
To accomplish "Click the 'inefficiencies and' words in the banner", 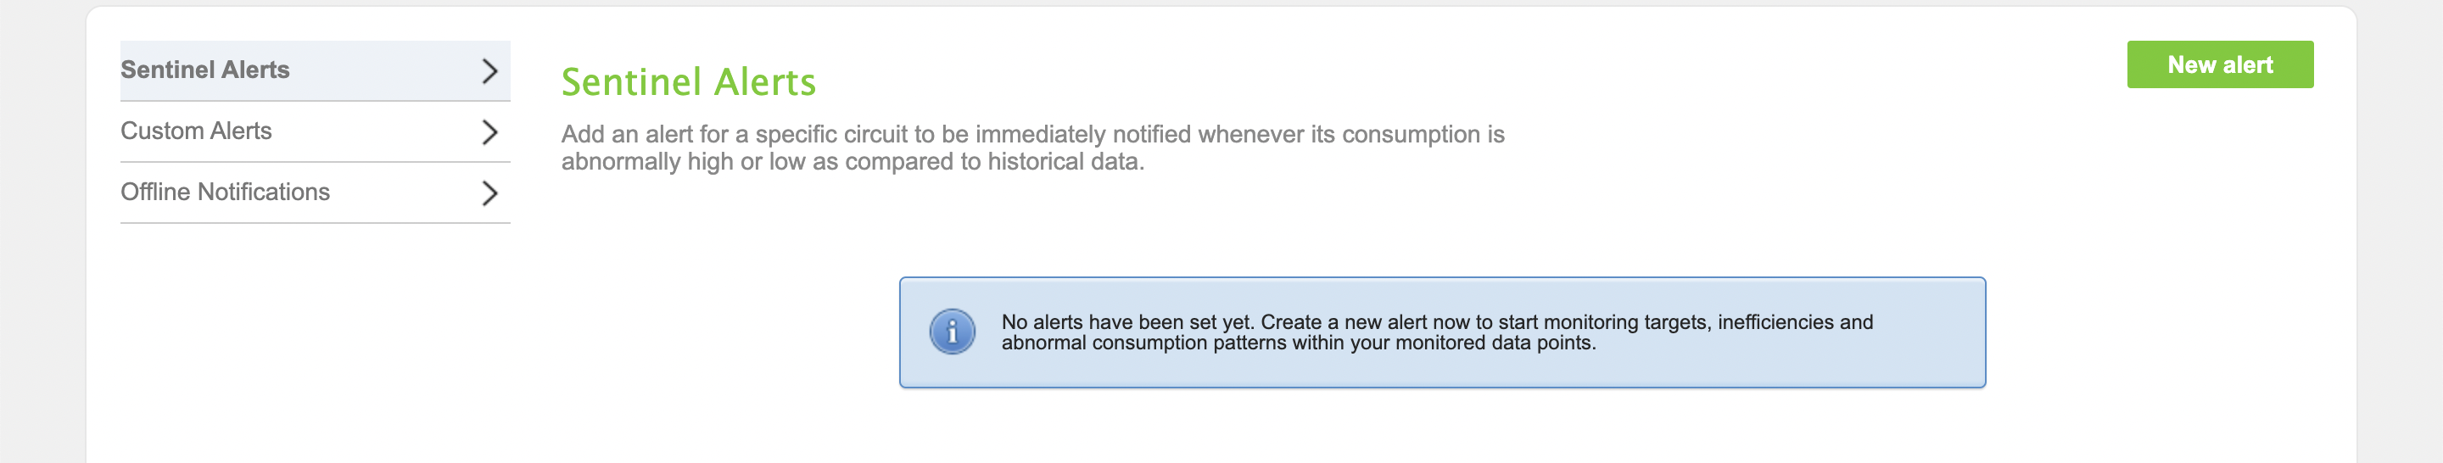I will (1795, 321).
